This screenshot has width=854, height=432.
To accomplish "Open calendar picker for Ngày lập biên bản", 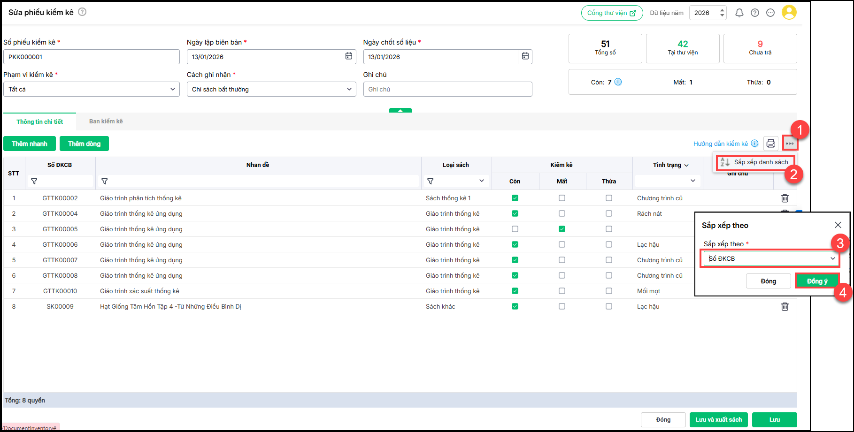I will coord(349,56).
